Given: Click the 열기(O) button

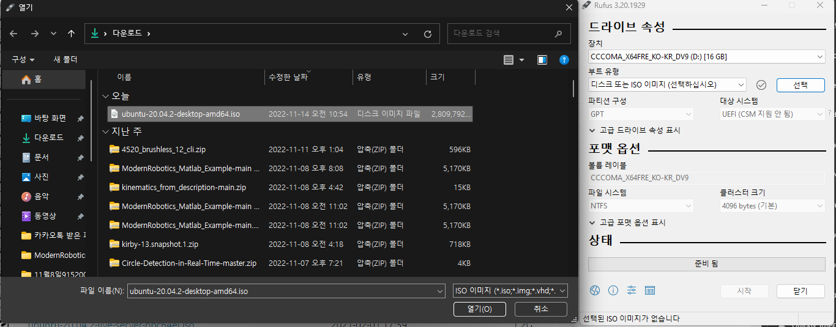Looking at the screenshot, I should [x=479, y=309].
